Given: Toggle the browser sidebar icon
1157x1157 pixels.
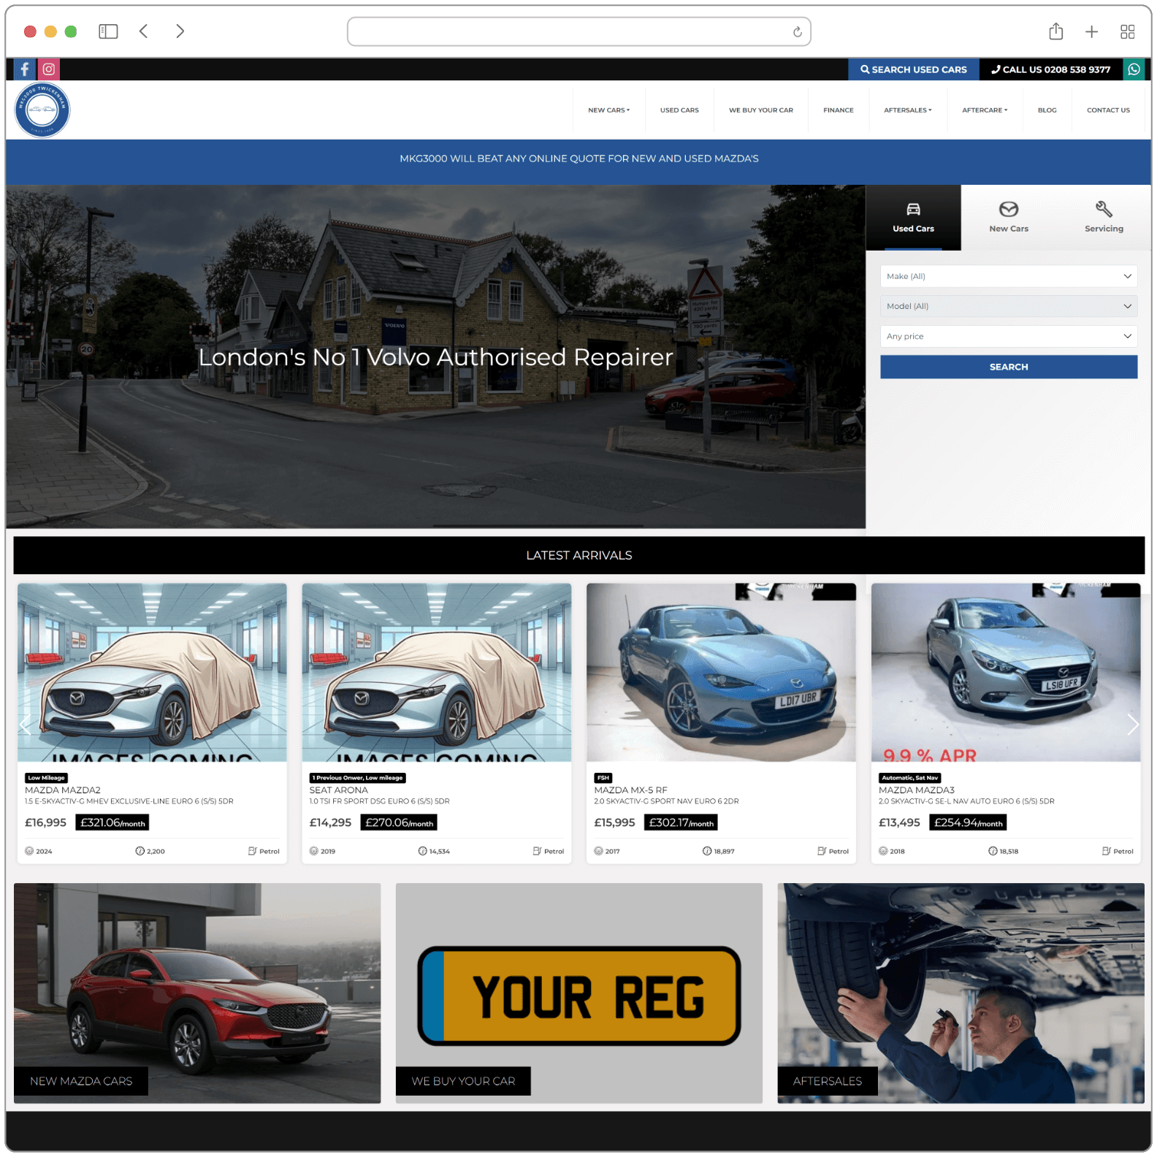Looking at the screenshot, I should tap(108, 31).
